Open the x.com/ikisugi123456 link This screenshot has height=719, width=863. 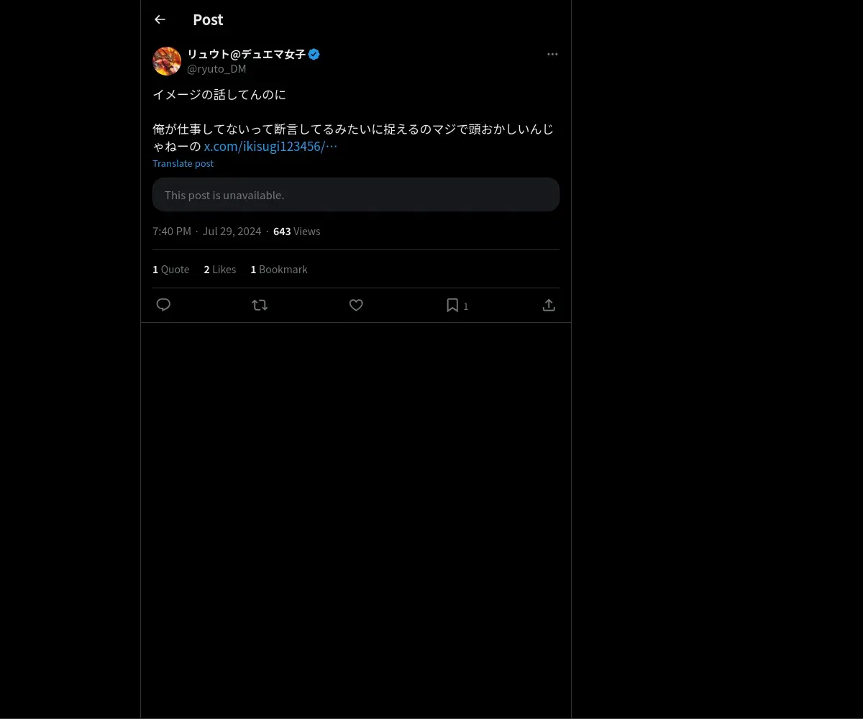coord(270,146)
